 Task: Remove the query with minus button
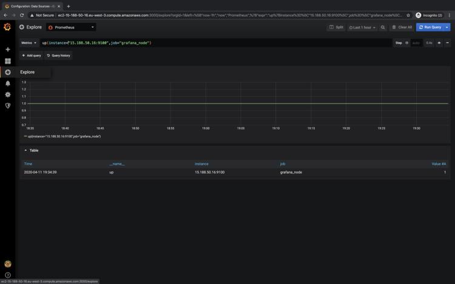(x=448, y=43)
